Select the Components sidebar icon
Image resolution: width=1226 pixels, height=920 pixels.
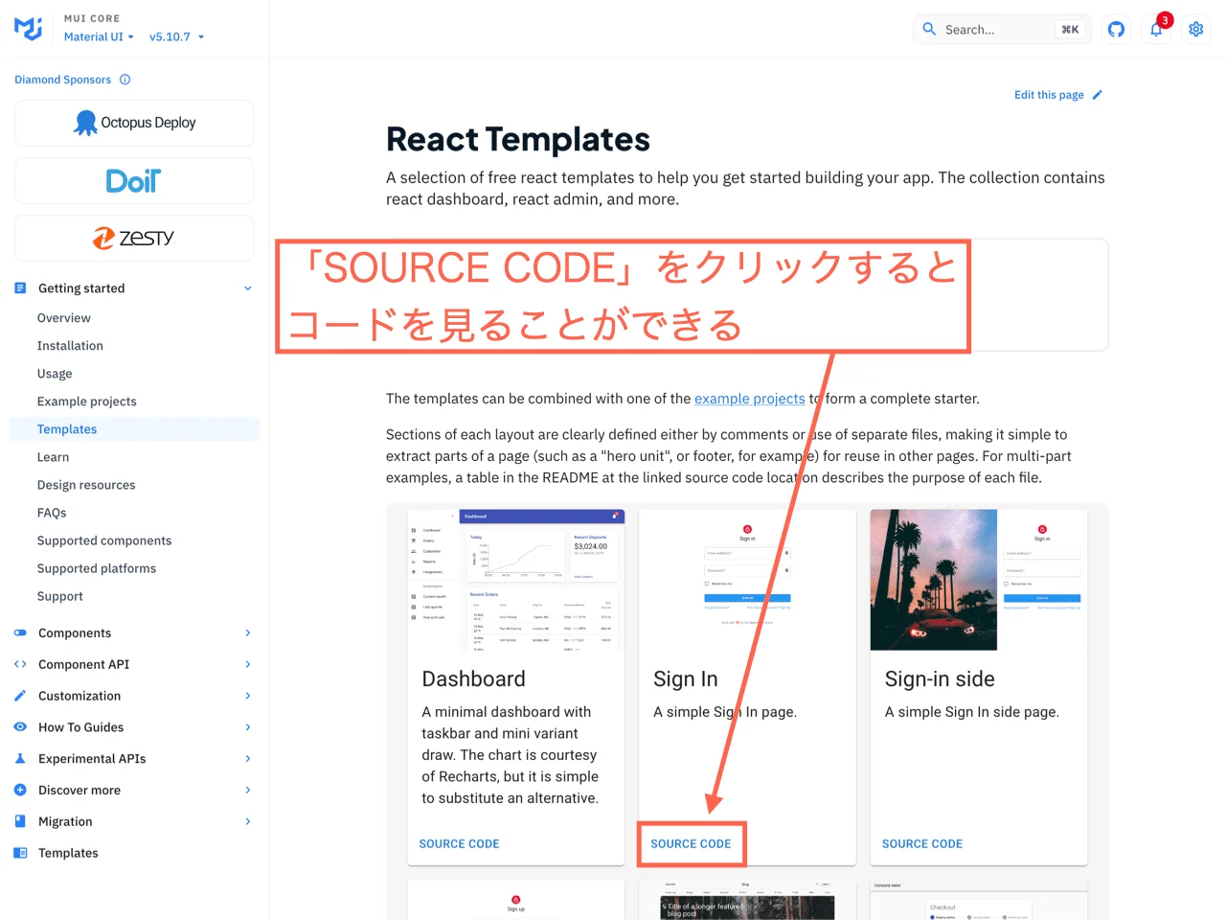[x=20, y=632]
